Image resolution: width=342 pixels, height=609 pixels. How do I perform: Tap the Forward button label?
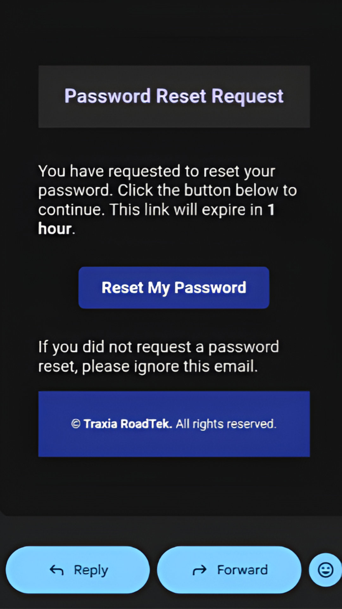242,570
